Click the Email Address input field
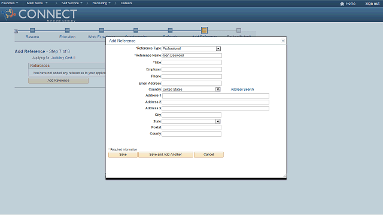 tap(191, 83)
